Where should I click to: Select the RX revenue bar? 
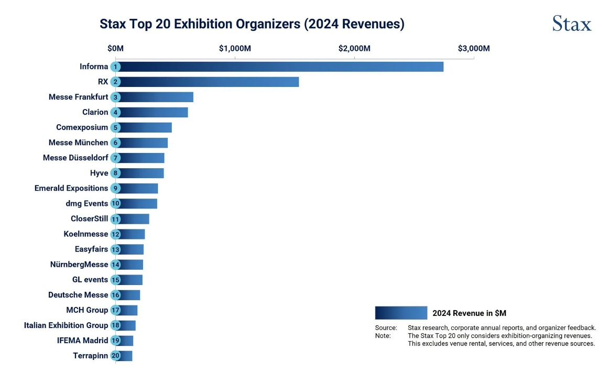(210, 82)
